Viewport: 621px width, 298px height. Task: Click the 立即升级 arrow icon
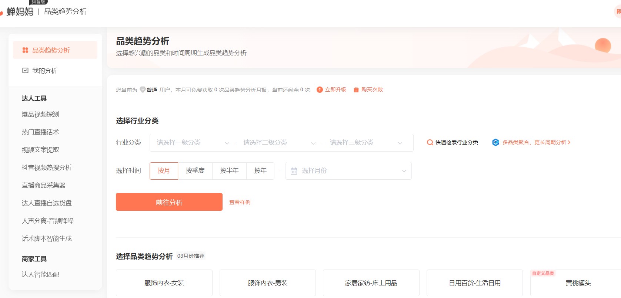(320, 89)
